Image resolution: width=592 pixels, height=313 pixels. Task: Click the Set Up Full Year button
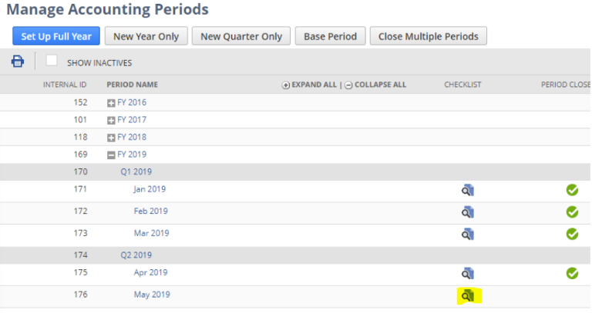(x=56, y=36)
